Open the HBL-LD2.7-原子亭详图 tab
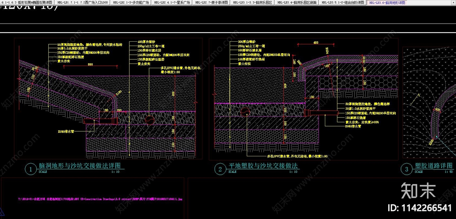Image resolution: width=456 pixels, height=219 pixels. (211, 2)
